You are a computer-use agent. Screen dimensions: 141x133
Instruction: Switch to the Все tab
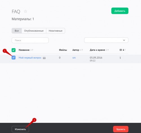(17, 31)
